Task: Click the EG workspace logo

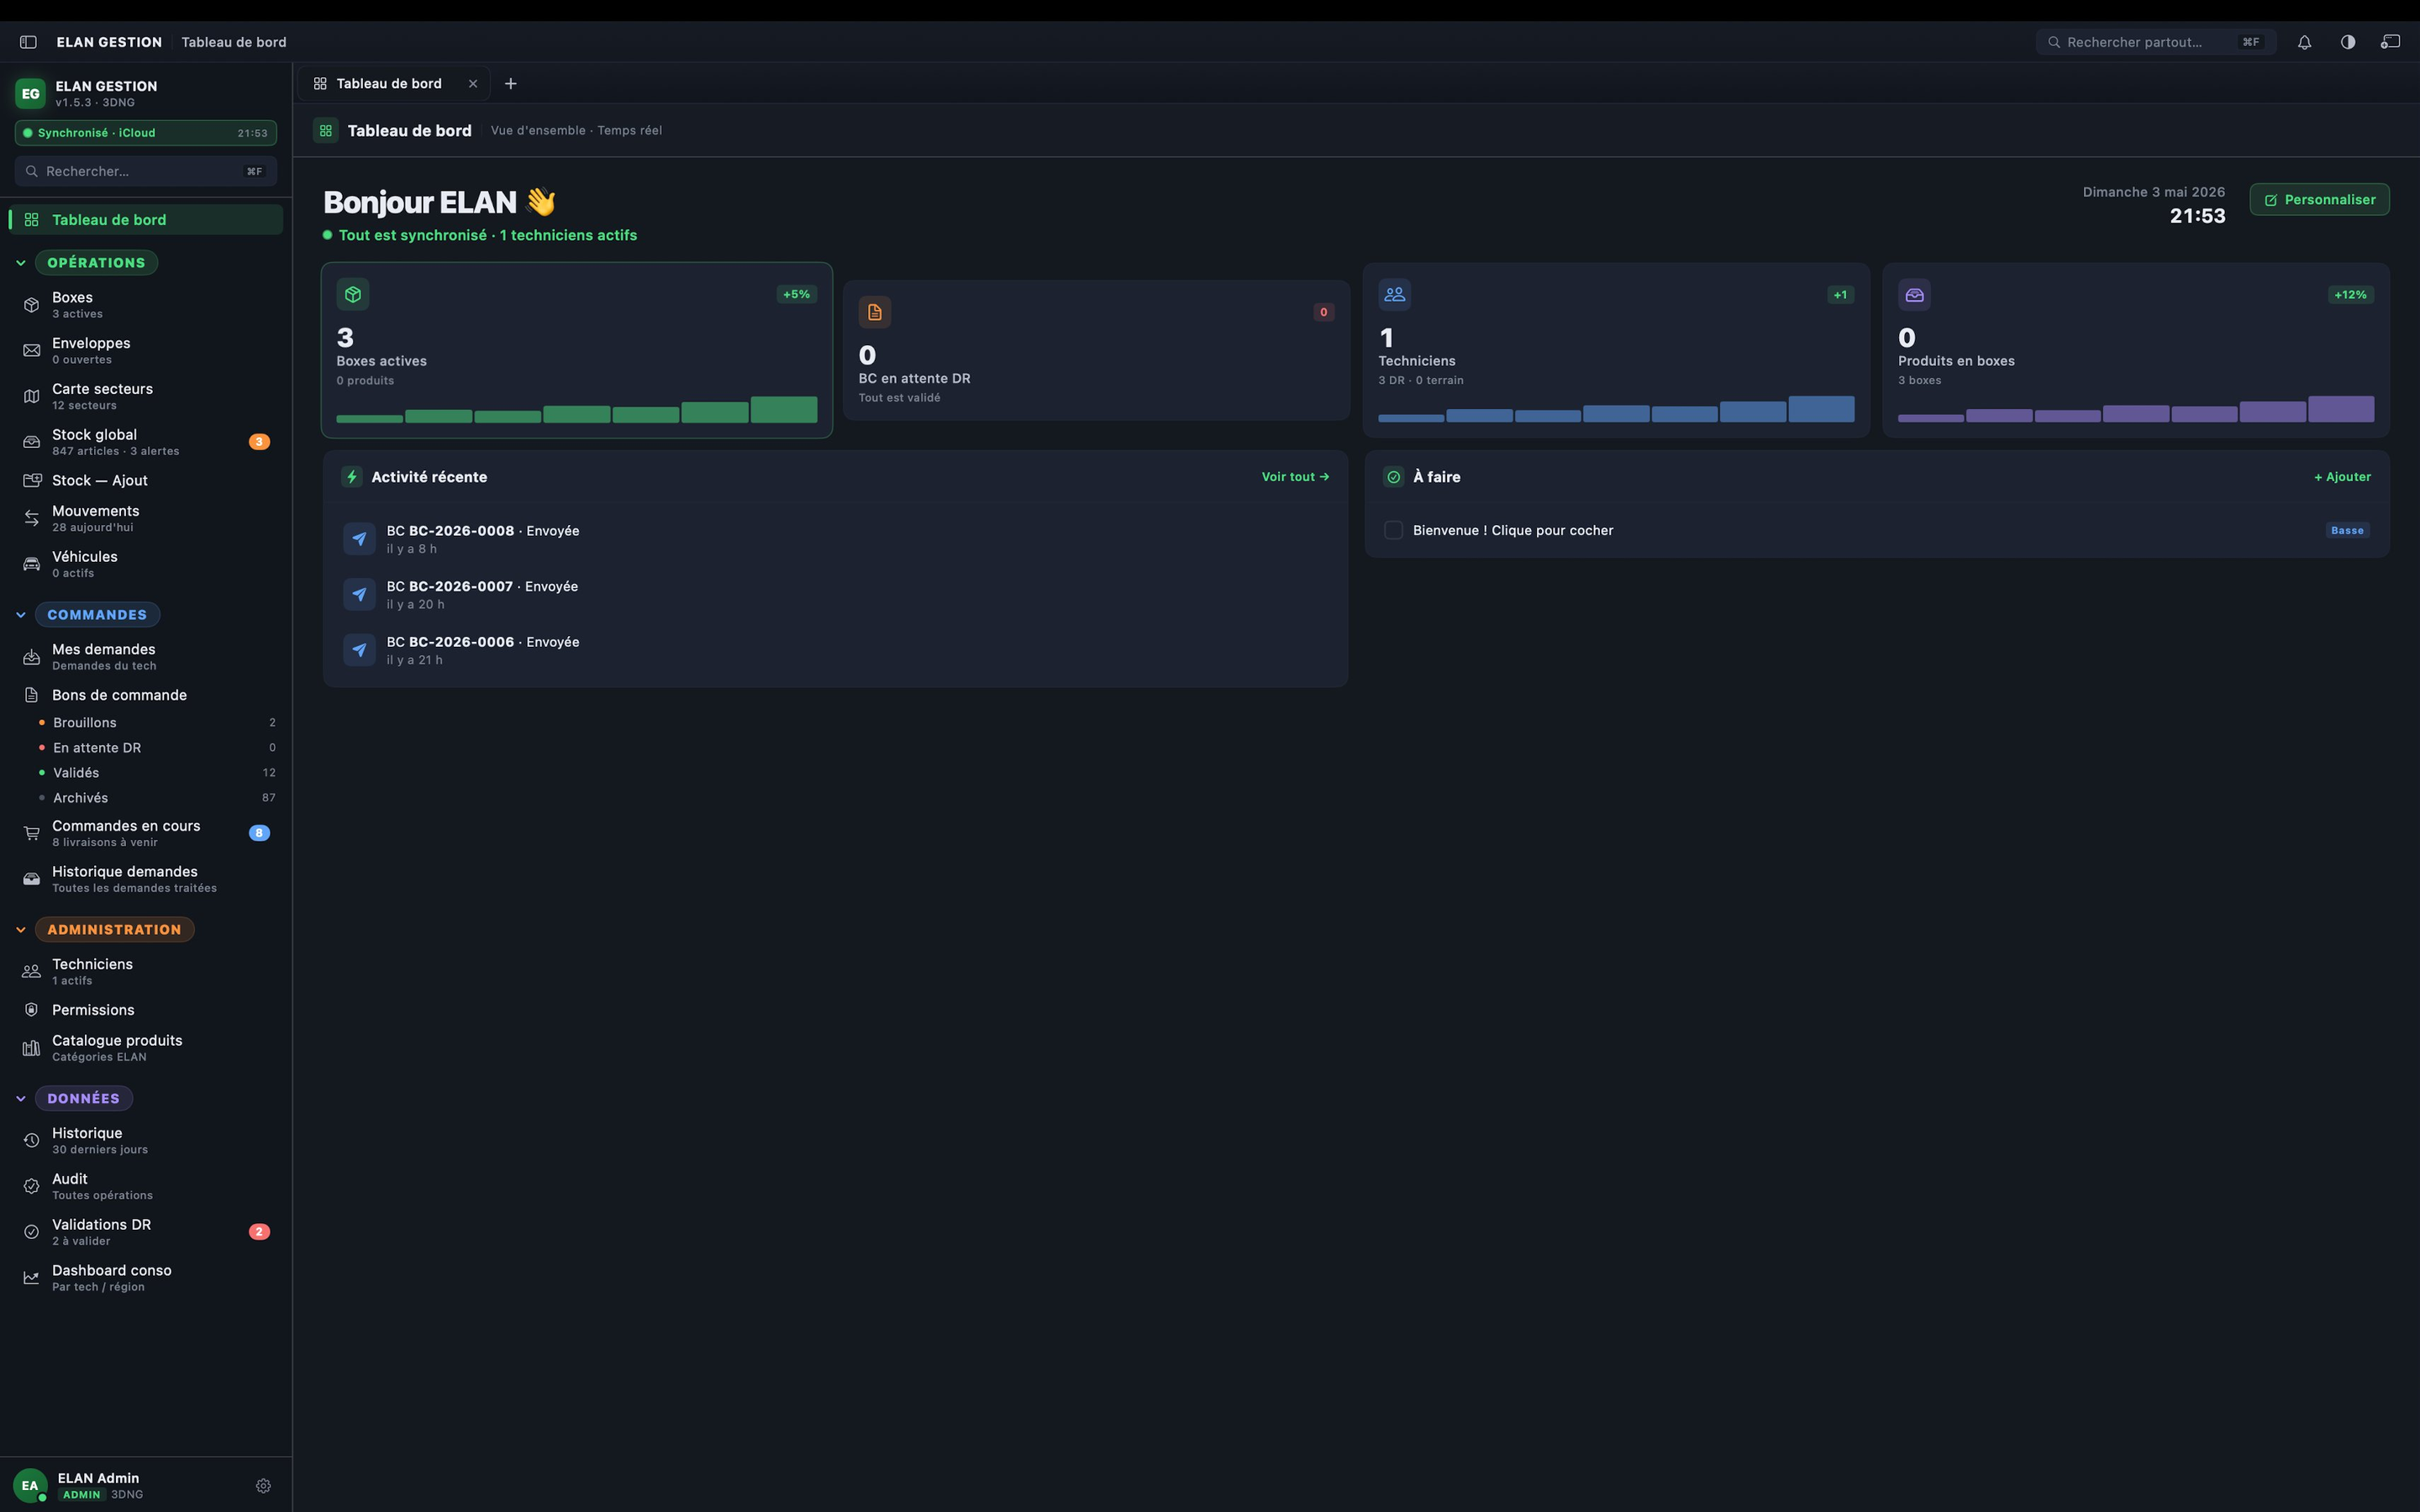Action: [x=30, y=93]
